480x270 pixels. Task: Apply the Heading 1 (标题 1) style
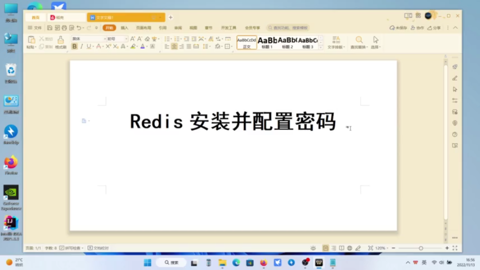tap(267, 42)
